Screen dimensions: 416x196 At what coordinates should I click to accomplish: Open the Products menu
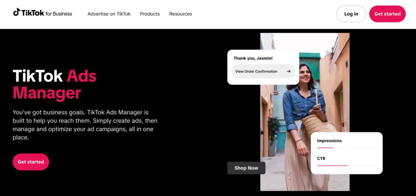point(150,14)
